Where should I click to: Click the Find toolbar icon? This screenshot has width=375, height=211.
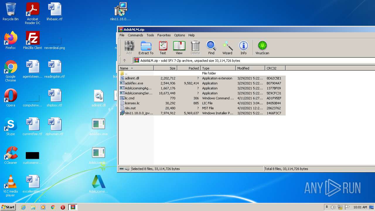[x=211, y=48]
